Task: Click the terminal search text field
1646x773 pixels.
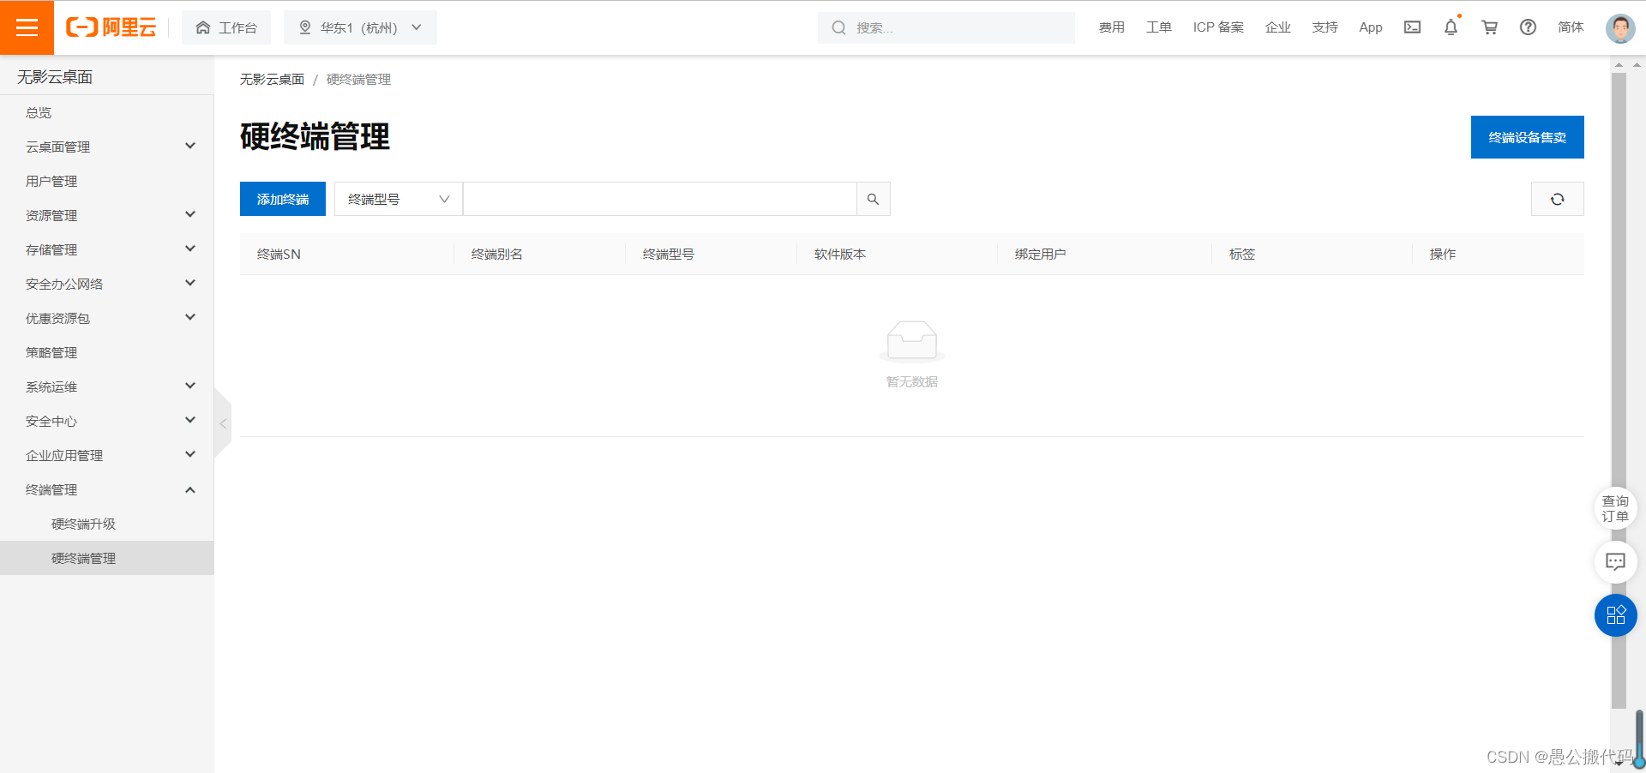Action: coord(660,199)
